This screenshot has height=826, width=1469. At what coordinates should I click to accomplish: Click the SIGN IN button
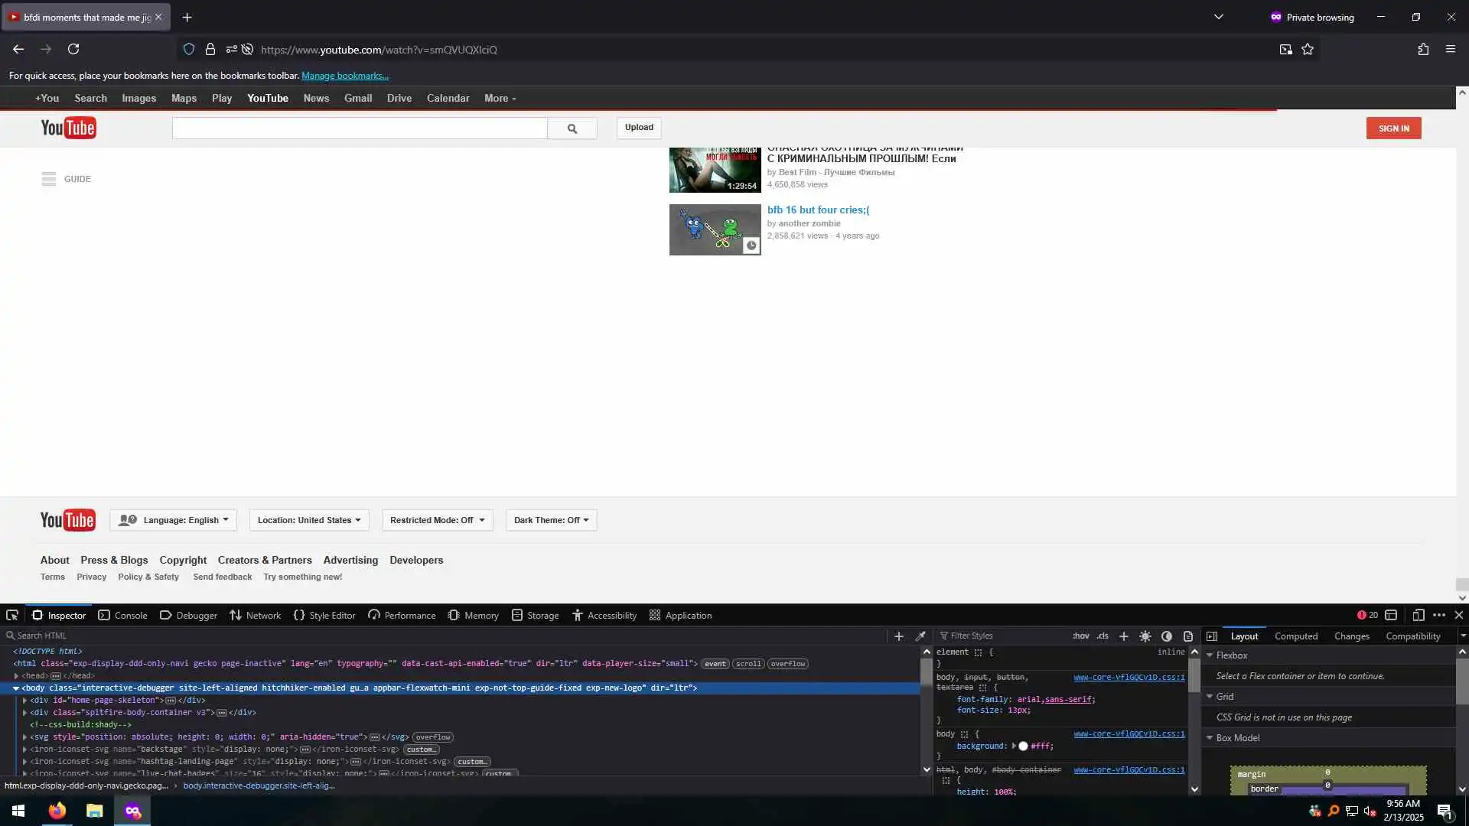pyautogui.click(x=1393, y=128)
